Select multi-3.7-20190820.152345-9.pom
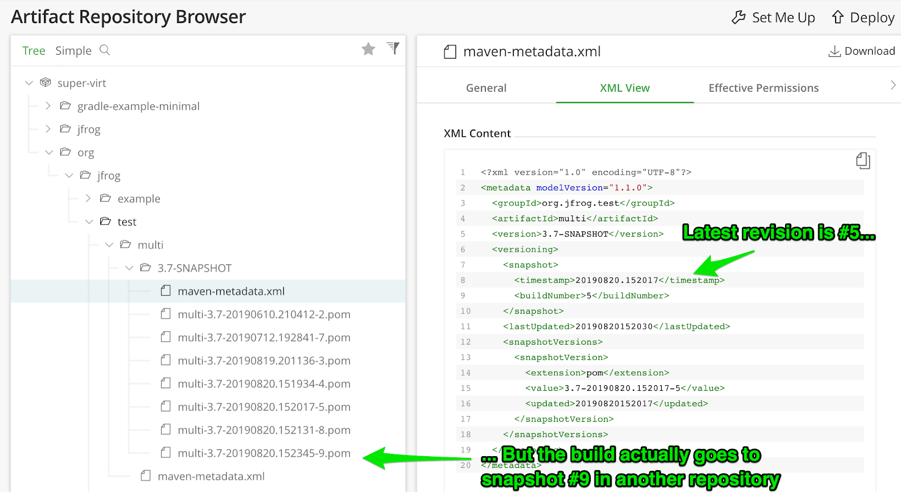 tap(264, 453)
